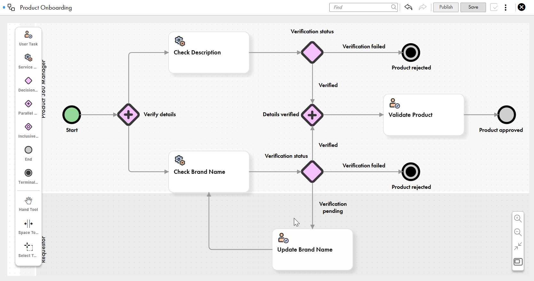The height and width of the screenshot is (281, 534).
Task: Select the Validate Product user task
Action: point(424,115)
